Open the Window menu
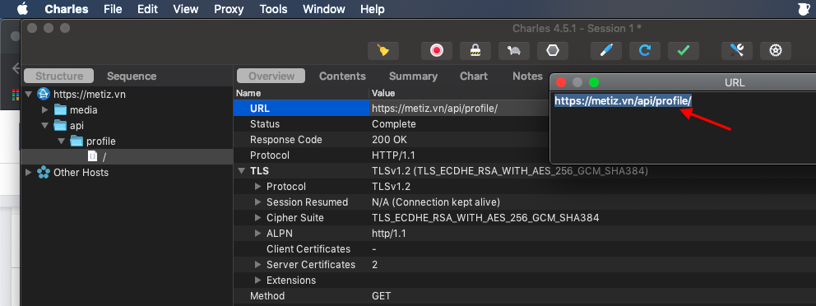Image resolution: width=816 pixels, height=306 pixels. pyautogui.click(x=324, y=9)
